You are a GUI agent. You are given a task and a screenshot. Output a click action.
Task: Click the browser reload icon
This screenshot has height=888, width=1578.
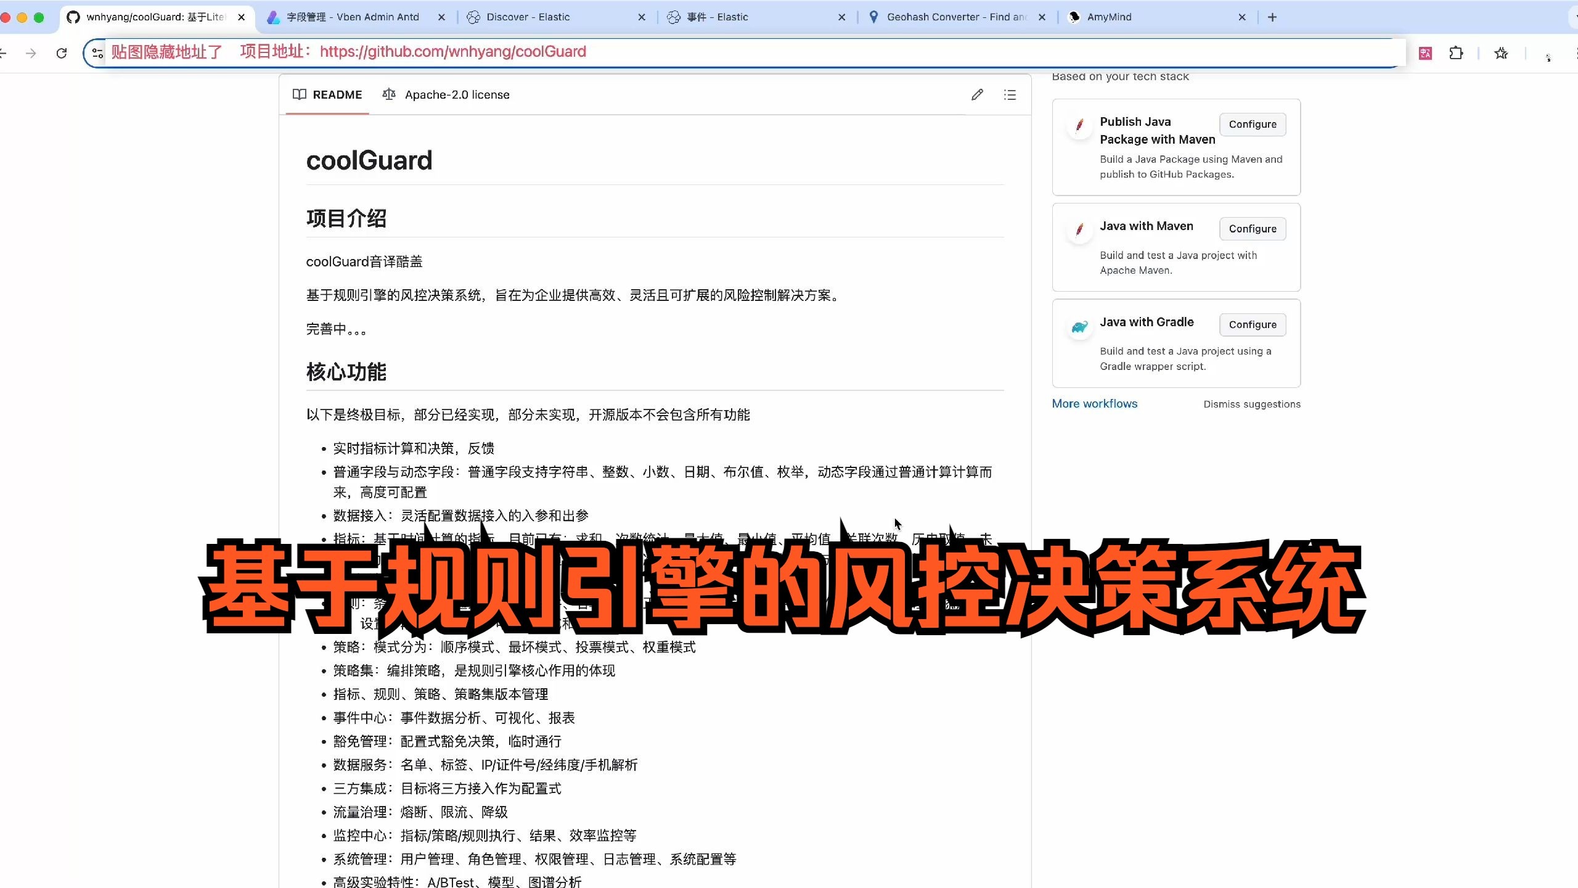point(61,54)
